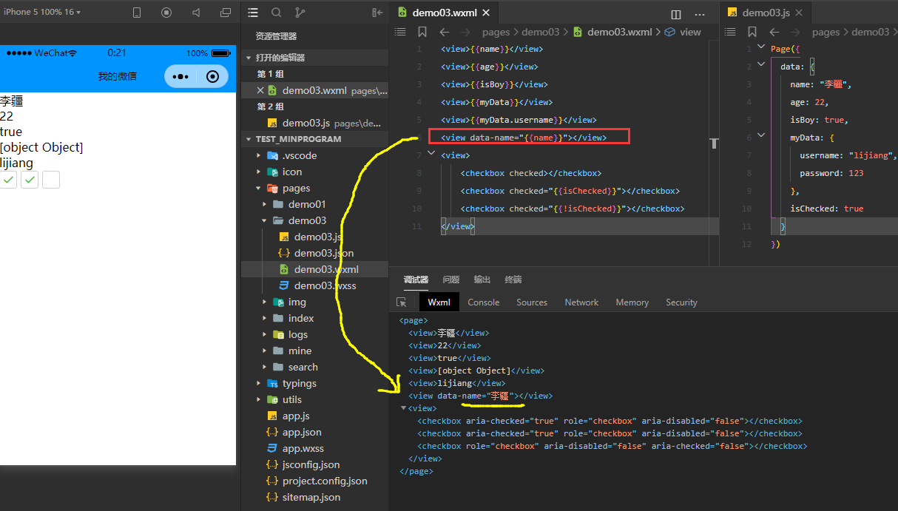The width and height of the screenshot is (898, 511).
Task: Expand the img folder
Action: tap(264, 302)
